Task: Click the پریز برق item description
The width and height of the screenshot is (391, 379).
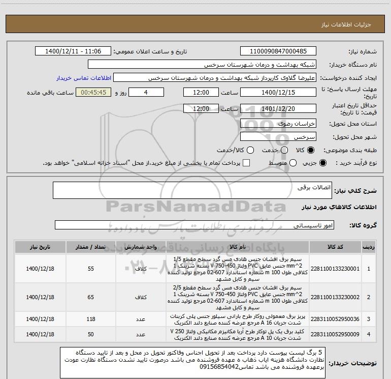Action: (238, 319)
